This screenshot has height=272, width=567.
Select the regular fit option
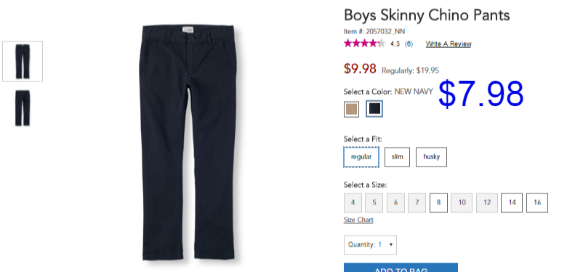click(361, 157)
